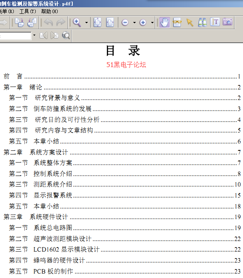This screenshot has height=278, width=243.
Task: Click the zoom out minus button
Action: click(x=125, y=22)
